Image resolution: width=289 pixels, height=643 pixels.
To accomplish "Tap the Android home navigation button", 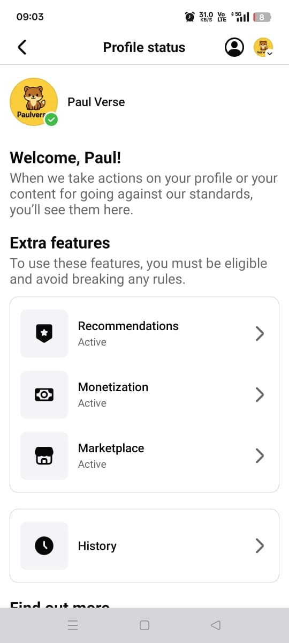I will [144, 625].
